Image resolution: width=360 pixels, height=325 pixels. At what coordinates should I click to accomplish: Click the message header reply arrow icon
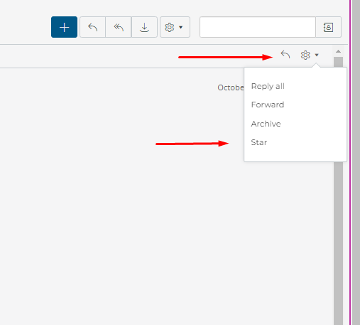point(285,55)
